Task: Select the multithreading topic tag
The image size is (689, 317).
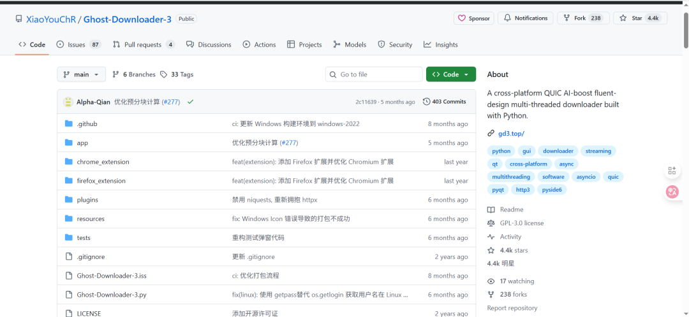Action: click(x=511, y=177)
